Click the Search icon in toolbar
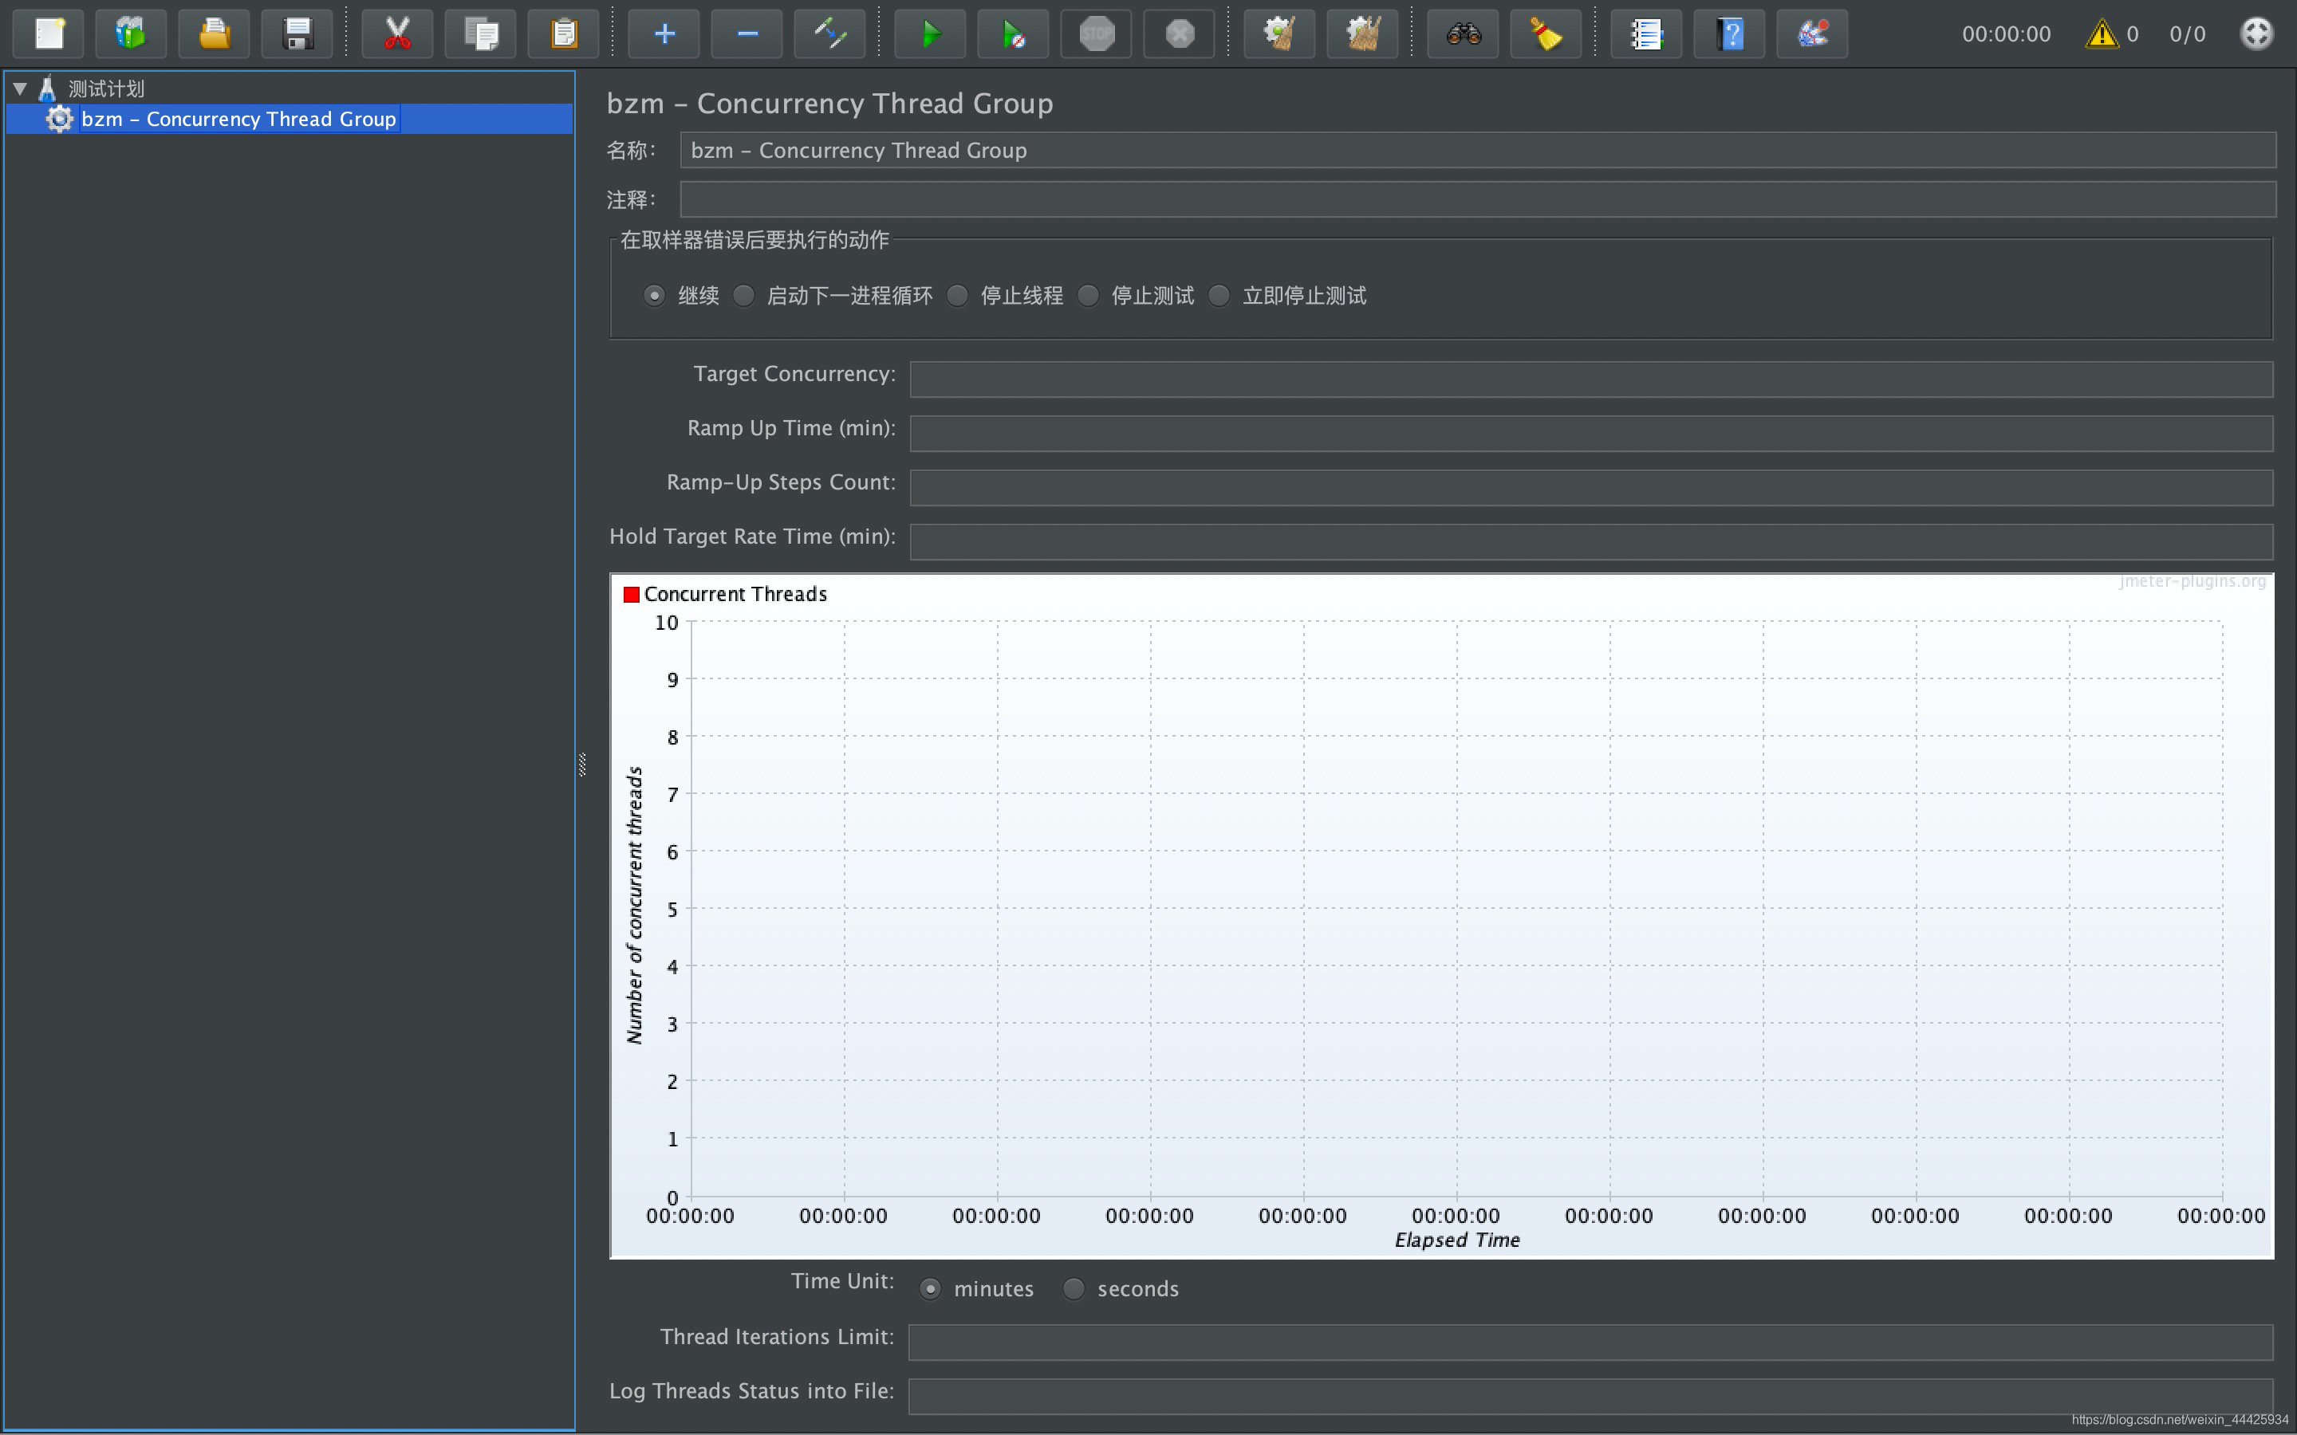Screen dimensions: 2297x1435 click(x=1462, y=31)
